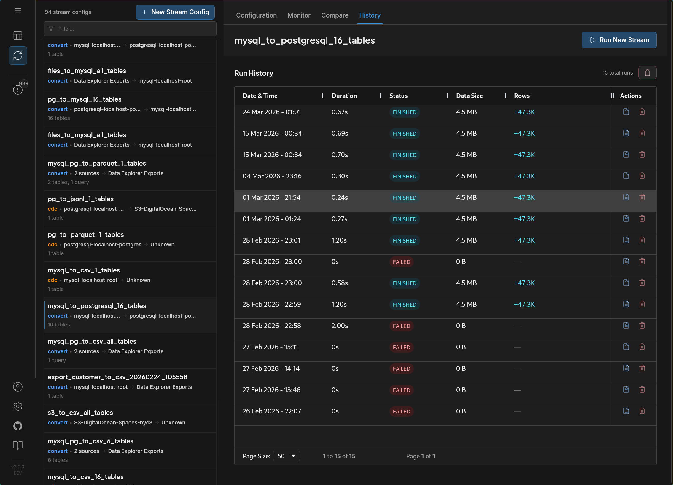Open the hamburger menu icon
This screenshot has width=673, height=485.
[18, 11]
